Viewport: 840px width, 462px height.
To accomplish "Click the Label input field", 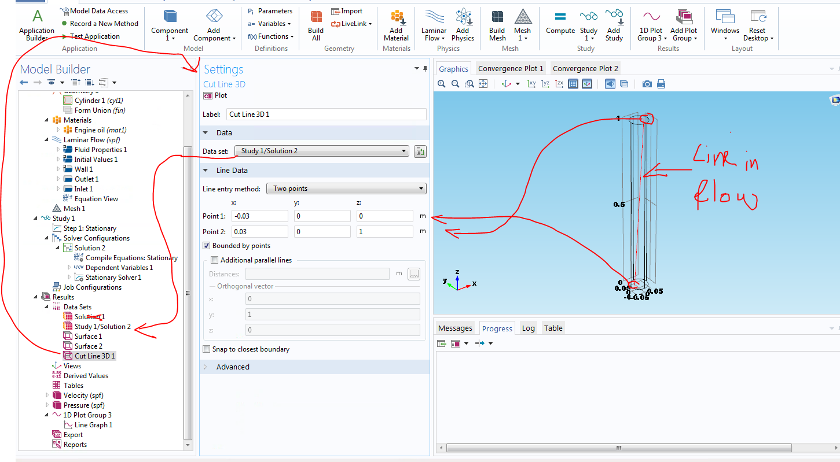I will point(326,114).
